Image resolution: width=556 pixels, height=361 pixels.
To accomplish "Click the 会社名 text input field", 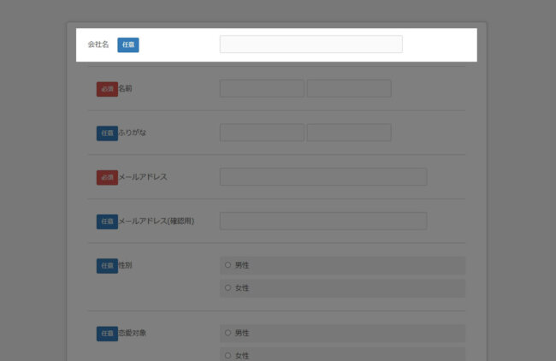I will click(x=311, y=44).
